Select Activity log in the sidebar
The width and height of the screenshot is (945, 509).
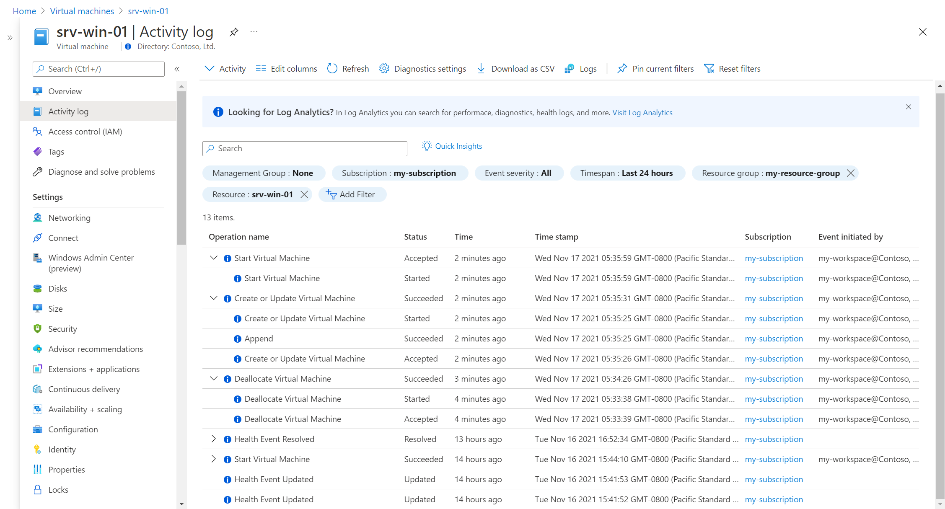[x=98, y=111]
